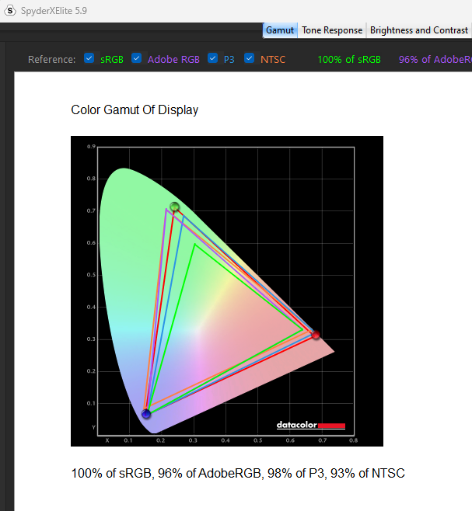Toggle the NTSC reference checkbox
472x511 pixels.
pyautogui.click(x=250, y=58)
